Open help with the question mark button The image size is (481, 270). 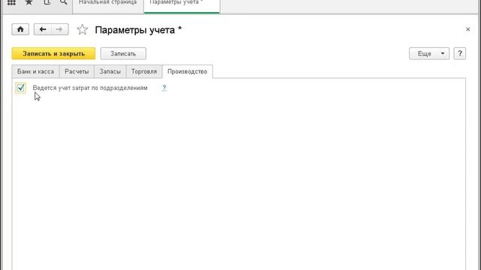point(459,53)
